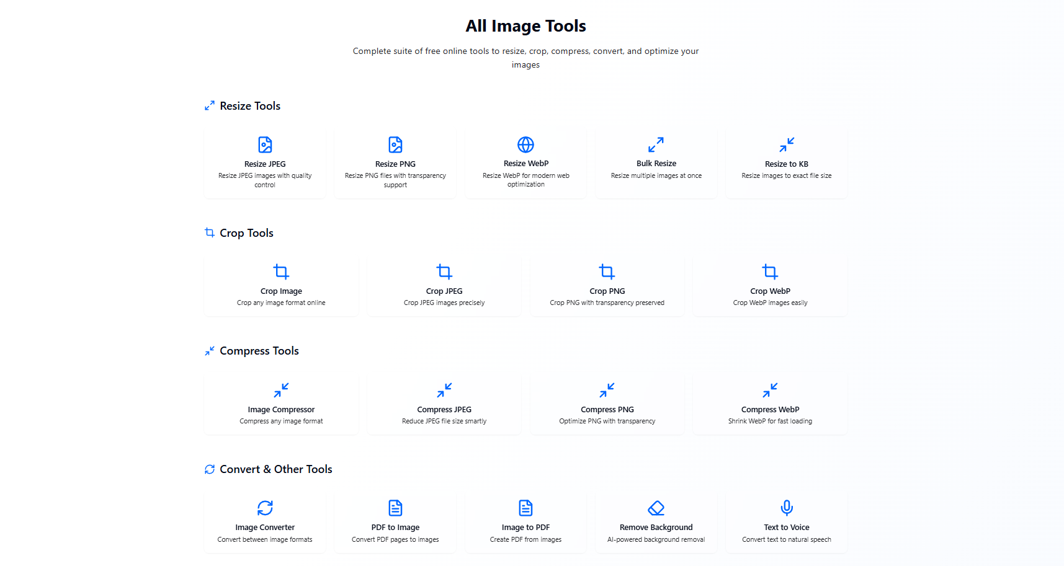Click the Resize JPEG file icon
Image resolution: width=1064 pixels, height=566 pixels.
[x=265, y=145]
